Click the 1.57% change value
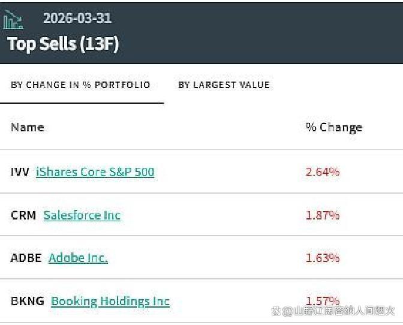 [323, 301]
